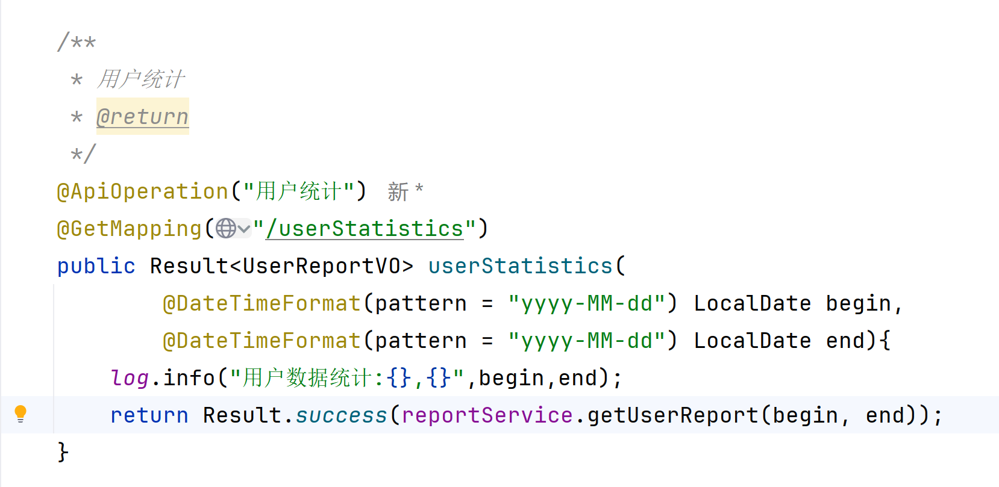Click the first @DateTimeFormat annotation before begin

262,303
